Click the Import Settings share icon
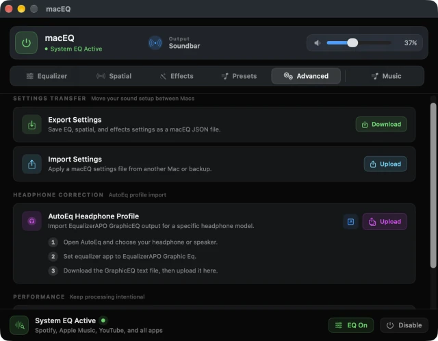 coord(32,164)
